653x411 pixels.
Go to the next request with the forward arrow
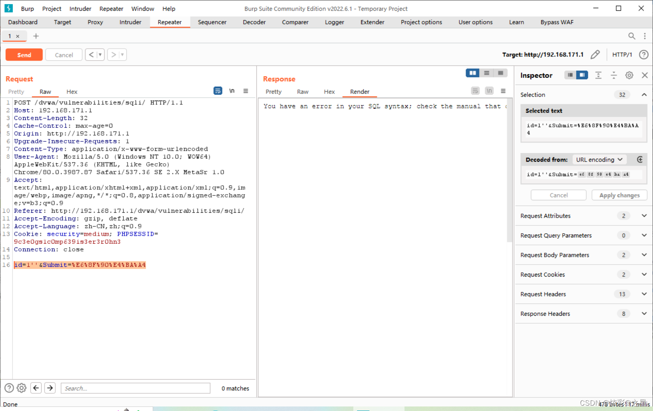click(x=114, y=54)
